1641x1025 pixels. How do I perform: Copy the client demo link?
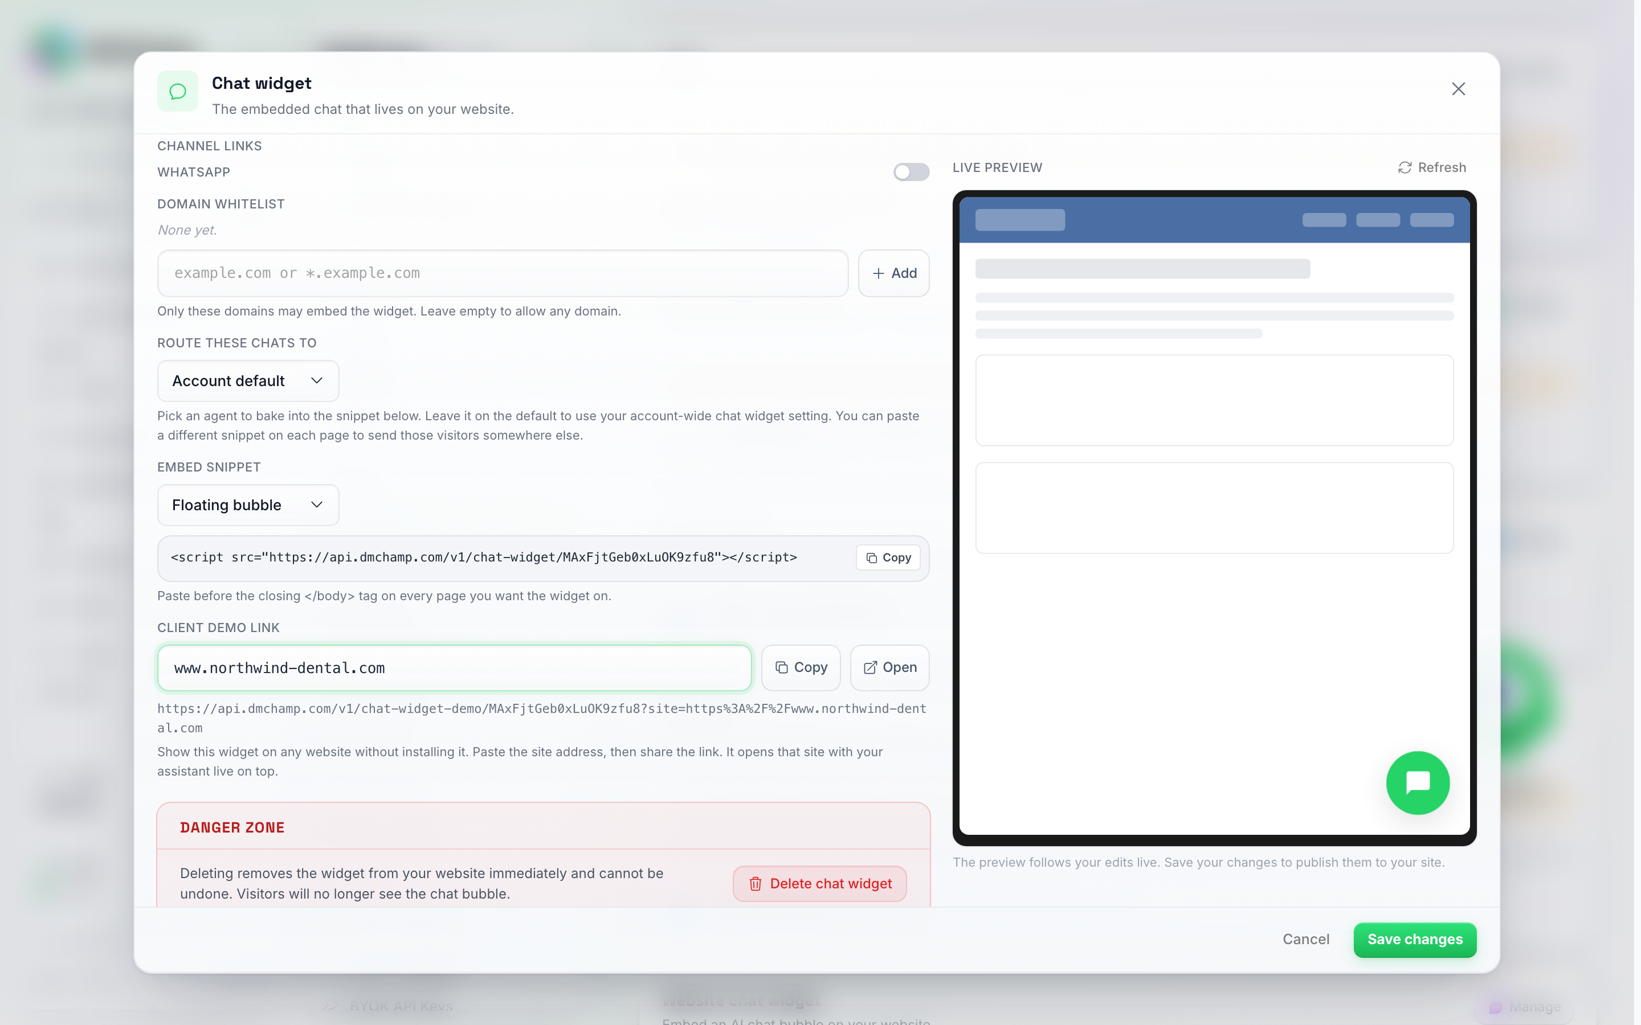tap(801, 668)
